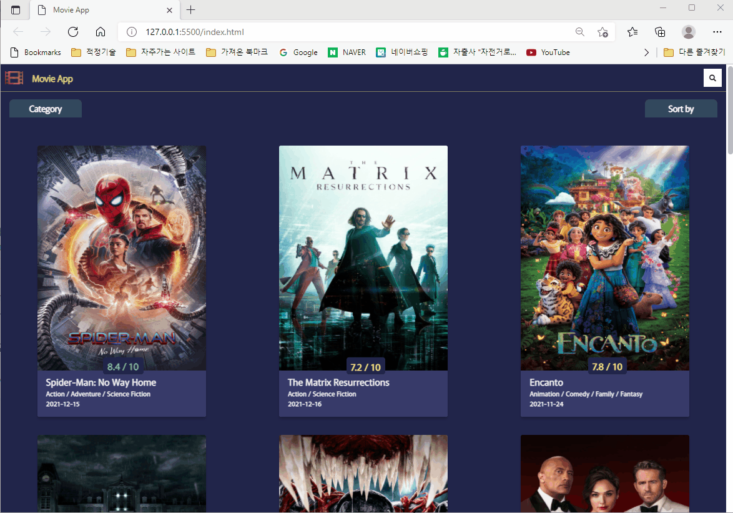
Task: Open a new tab with plus button
Action: 190,10
